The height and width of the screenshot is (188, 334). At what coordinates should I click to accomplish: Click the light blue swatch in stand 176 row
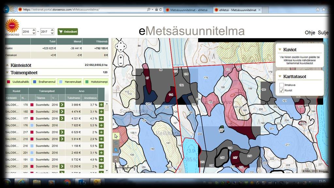click(32, 125)
